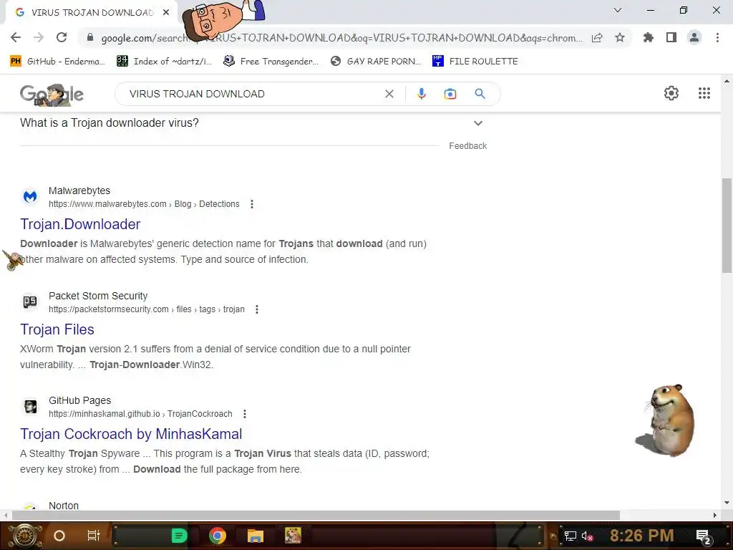Close the VIRUS TROJAN DOWNLOAD tab

166,13
